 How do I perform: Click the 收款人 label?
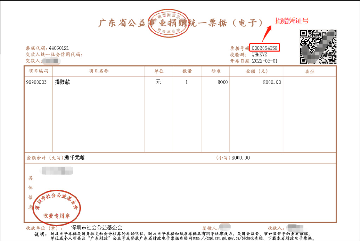coord(276,228)
